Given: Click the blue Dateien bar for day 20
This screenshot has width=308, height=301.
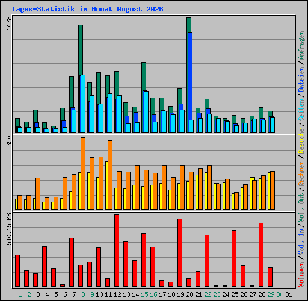Looking at the screenshot, I should (190, 76).
